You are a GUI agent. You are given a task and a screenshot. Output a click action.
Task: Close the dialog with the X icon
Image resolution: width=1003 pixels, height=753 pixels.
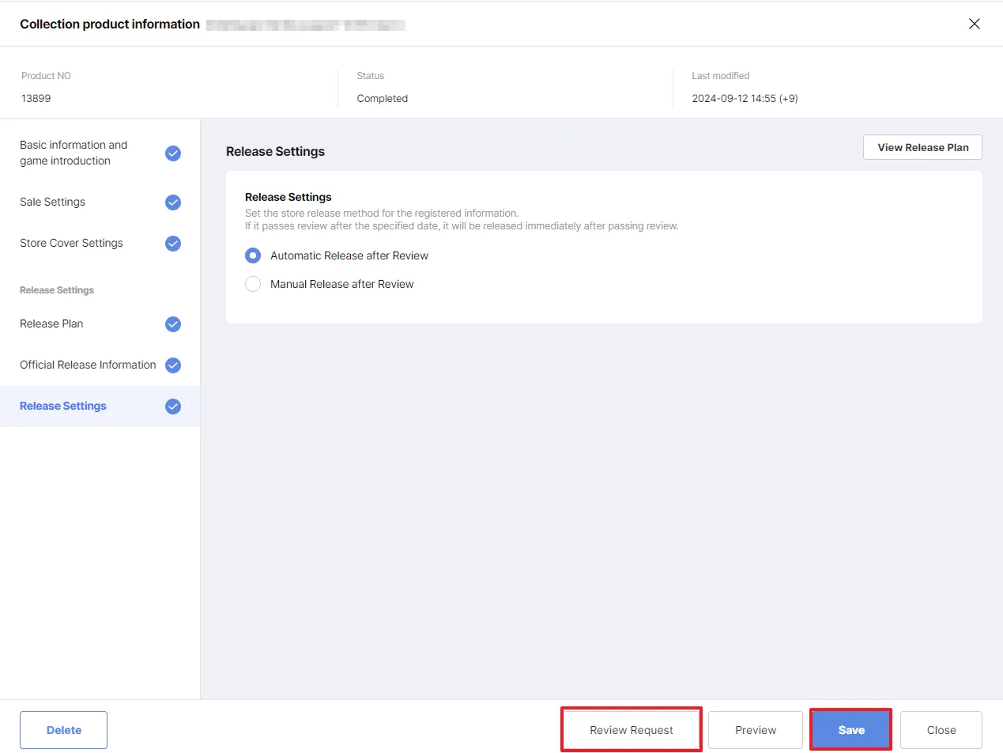click(x=975, y=24)
